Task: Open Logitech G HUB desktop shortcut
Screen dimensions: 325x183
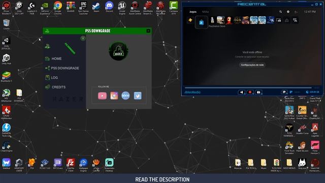Action: (x=32, y=8)
